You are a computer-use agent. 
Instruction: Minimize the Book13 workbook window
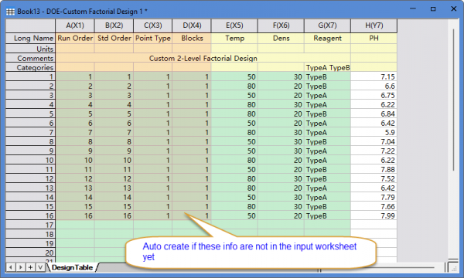coord(413,8)
